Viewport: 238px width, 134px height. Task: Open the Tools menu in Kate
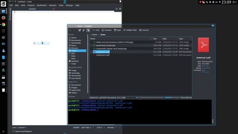[x=61, y=5]
